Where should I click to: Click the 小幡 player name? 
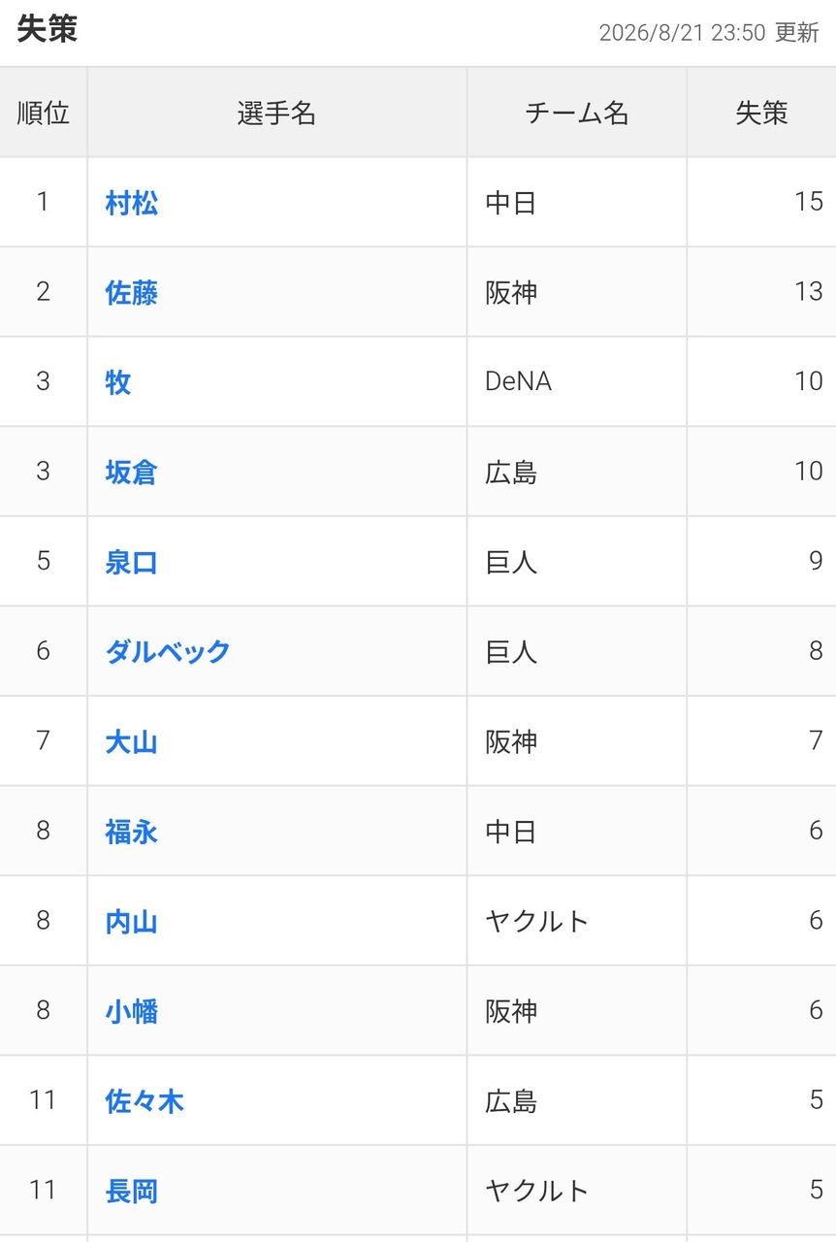[132, 1012]
